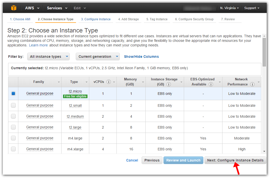Click the Learn more link

[38, 45]
